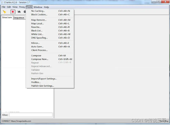Click the Recording status indicator
The width and height of the screenshot is (170, 125).
click(164, 121)
